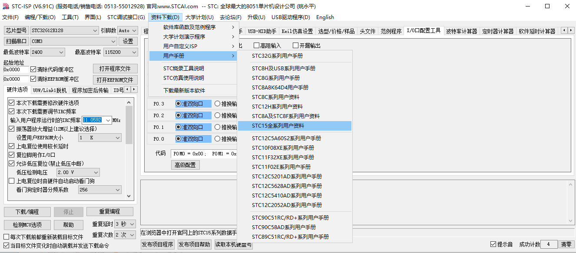Viewport: 576px width, 253px height.
Task: Open the IRC frequency 11.0592 dropdown
Action: pyautogui.click(x=107, y=120)
